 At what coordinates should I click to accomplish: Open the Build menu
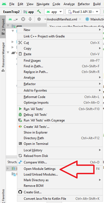[x=97, y=4]
